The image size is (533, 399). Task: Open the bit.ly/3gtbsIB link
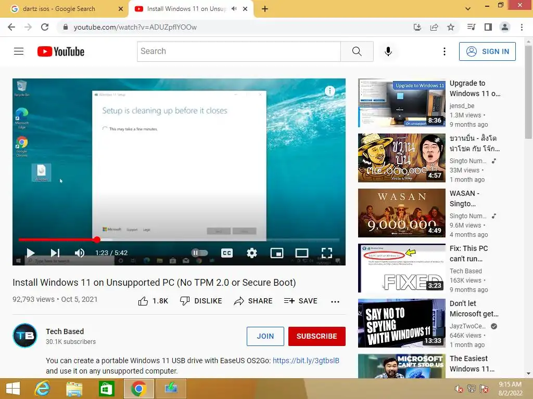(306, 361)
